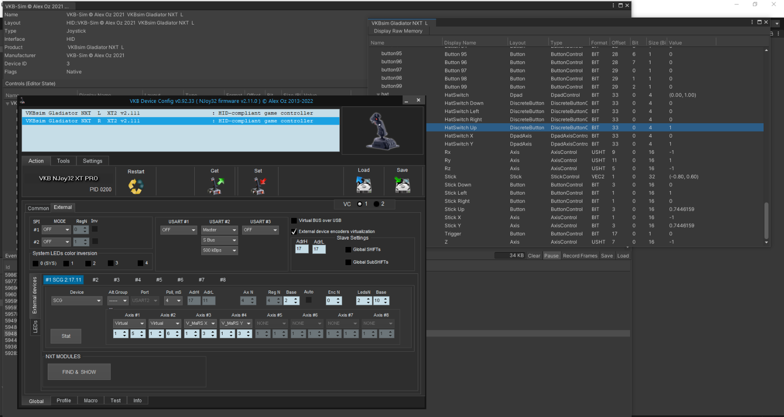Open the USART #2 Master dropdown
Image resolution: width=784 pixels, height=417 pixels.
pyautogui.click(x=220, y=230)
